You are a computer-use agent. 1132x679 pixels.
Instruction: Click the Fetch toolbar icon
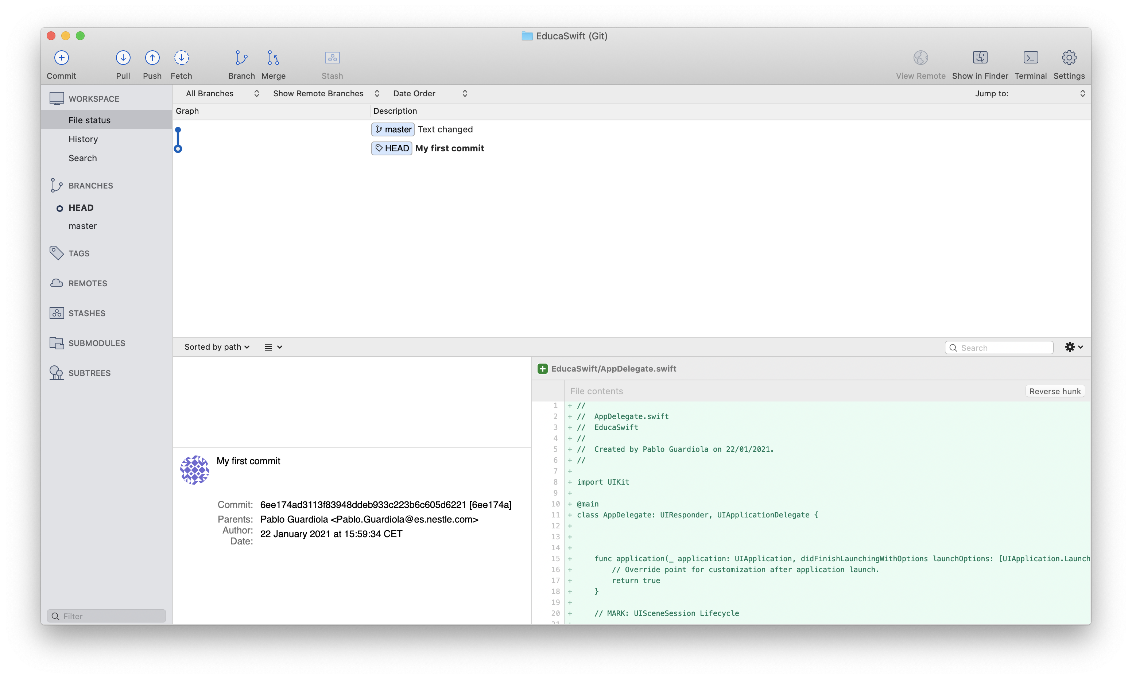(x=181, y=58)
